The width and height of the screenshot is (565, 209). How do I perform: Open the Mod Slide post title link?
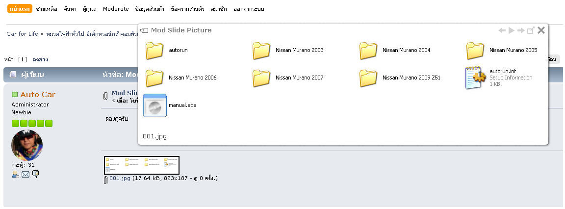[125, 93]
